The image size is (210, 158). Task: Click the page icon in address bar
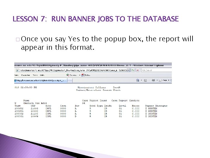coord(18,70)
